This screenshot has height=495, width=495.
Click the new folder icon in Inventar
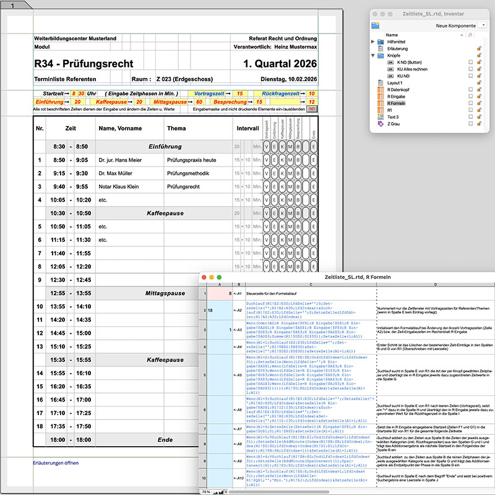click(x=375, y=25)
